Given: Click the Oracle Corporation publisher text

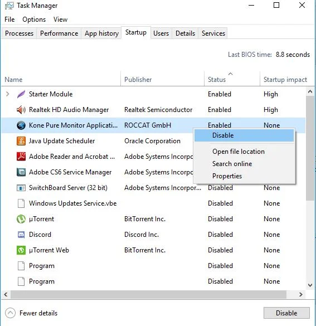Looking at the screenshot, I should pos(152,141).
